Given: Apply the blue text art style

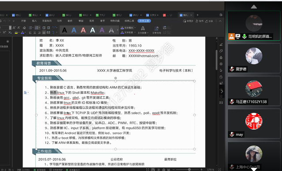Looking at the screenshot, I should [x=74, y=30].
